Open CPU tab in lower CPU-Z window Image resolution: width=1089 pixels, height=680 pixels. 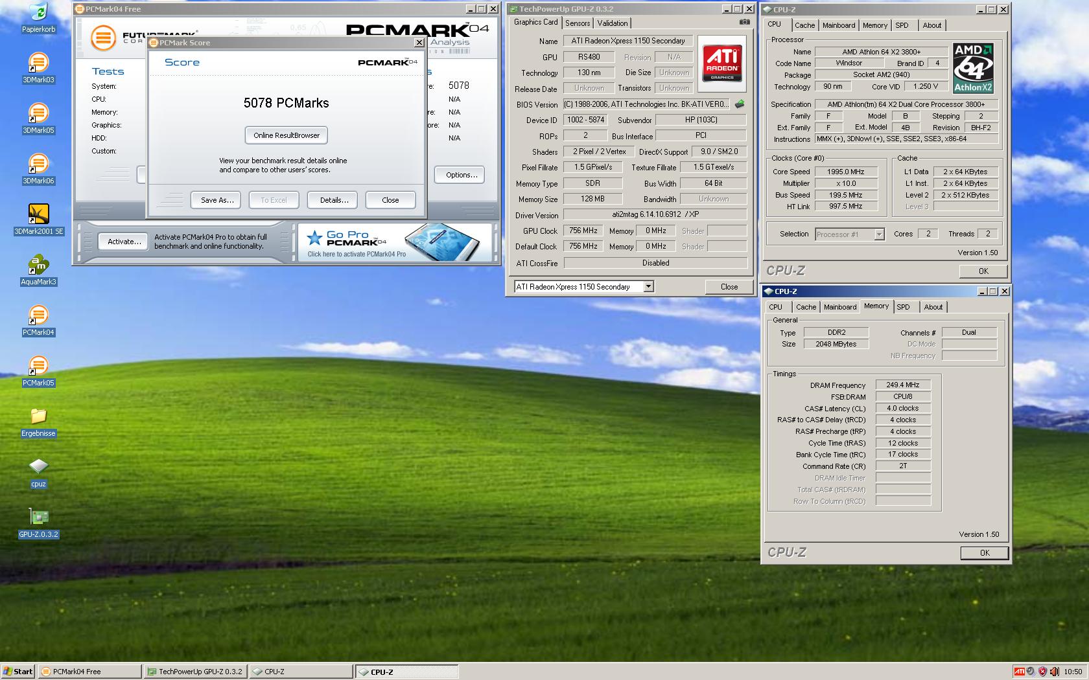tap(775, 307)
